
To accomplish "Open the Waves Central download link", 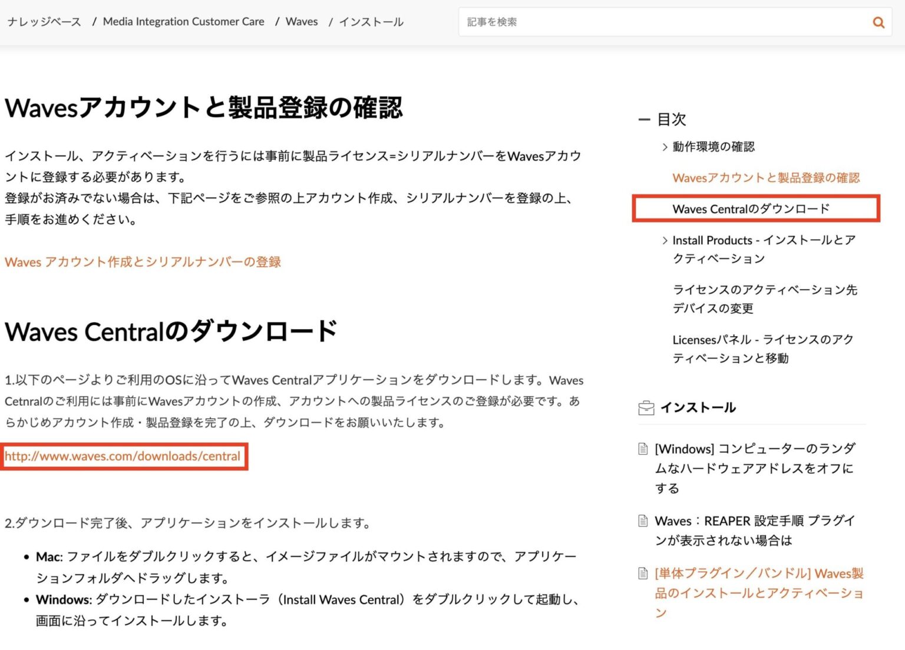I will click(122, 456).
